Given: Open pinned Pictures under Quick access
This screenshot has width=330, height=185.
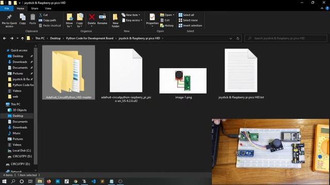Looking at the screenshot, I should point(18,73).
